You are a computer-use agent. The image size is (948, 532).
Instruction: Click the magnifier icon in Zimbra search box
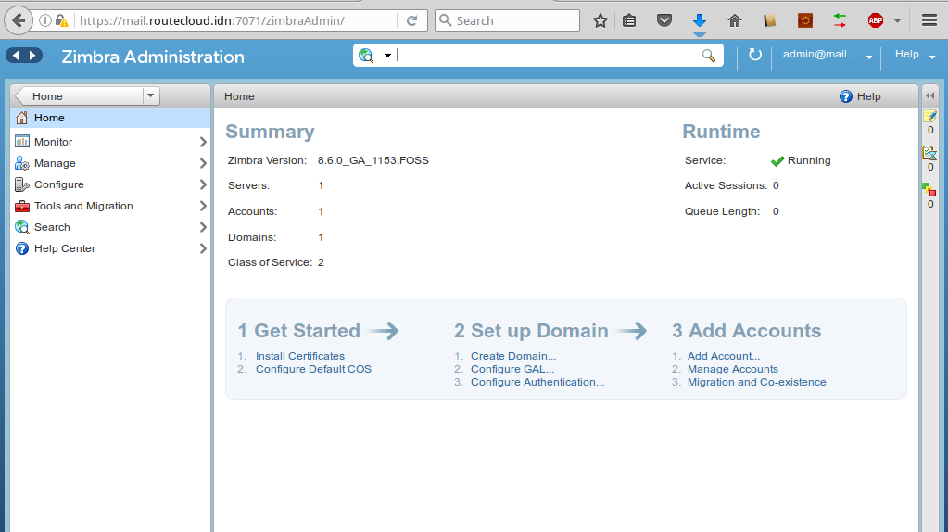click(709, 56)
